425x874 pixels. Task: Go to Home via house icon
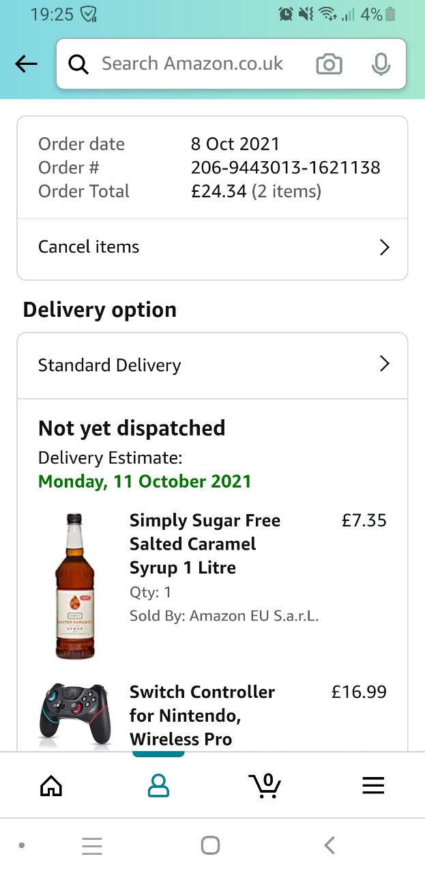51,786
